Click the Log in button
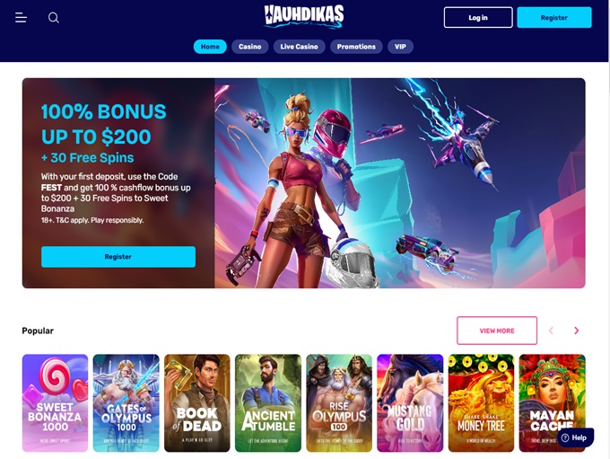 click(478, 18)
